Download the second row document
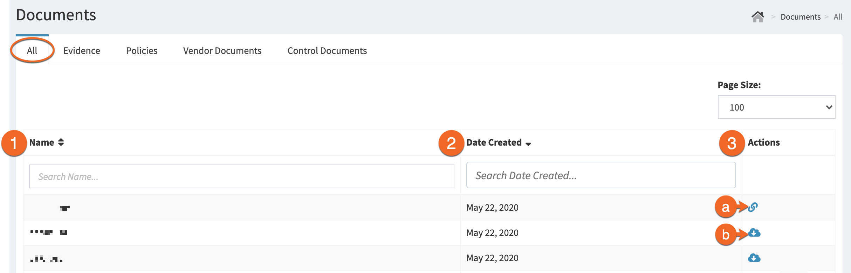This screenshot has width=851, height=273. click(x=754, y=233)
